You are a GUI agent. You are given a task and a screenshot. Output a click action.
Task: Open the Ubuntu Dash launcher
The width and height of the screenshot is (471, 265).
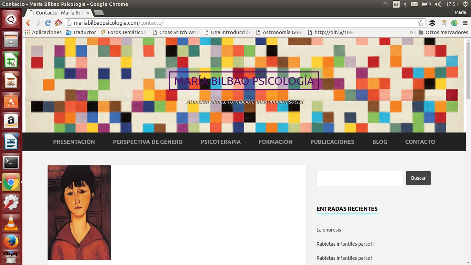tap(11, 20)
